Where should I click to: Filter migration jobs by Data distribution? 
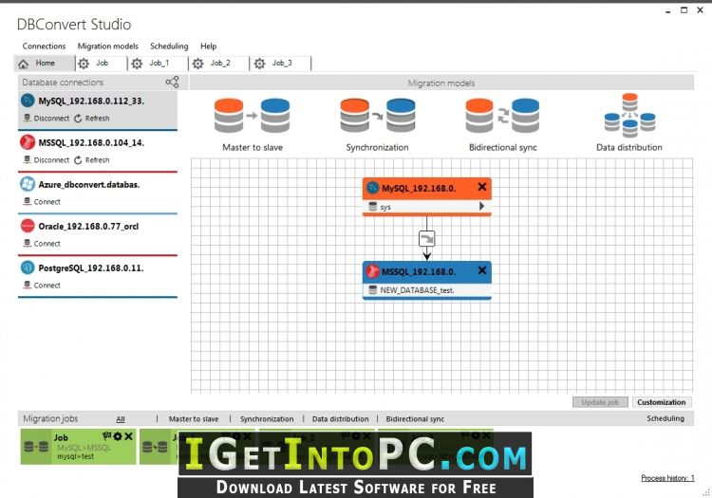340,418
